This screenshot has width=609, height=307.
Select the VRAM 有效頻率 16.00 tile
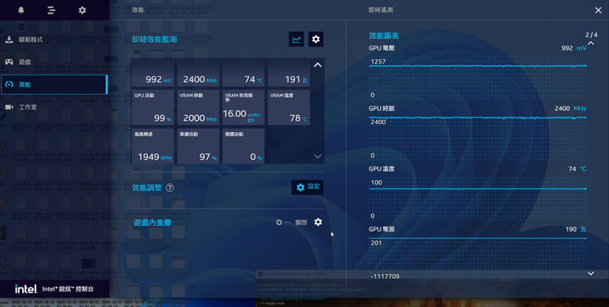coord(244,107)
